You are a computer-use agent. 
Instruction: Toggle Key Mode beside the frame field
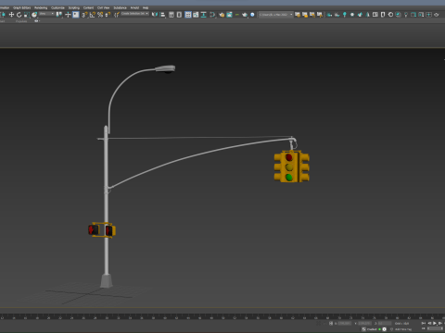tap(424, 328)
